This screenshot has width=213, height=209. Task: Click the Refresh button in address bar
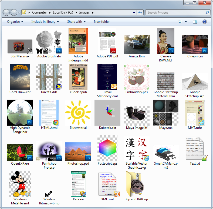[140, 13]
